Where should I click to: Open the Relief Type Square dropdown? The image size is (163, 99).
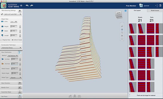(16, 77)
